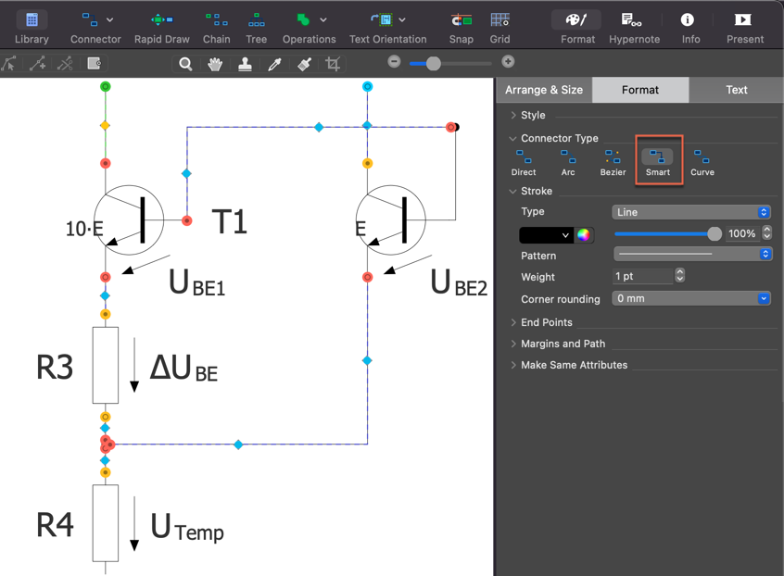Expand the End Points section
Screen dimensions: 784x576
tap(546, 322)
